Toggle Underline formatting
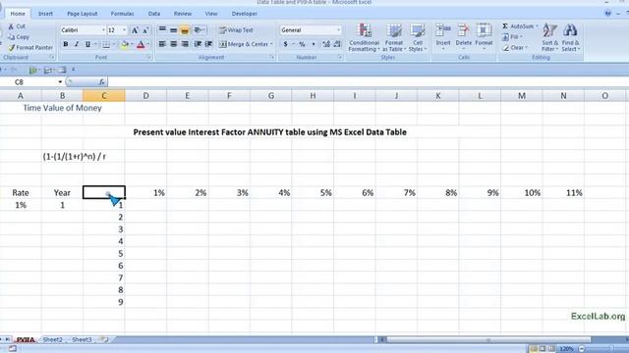 (87, 44)
